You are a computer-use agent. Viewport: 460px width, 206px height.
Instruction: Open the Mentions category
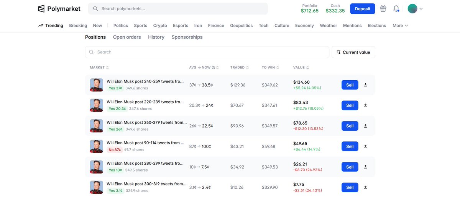pyautogui.click(x=352, y=26)
